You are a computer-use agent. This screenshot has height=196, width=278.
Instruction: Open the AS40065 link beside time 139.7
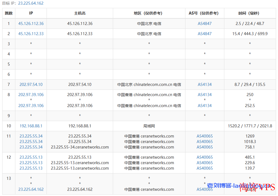pyautogui.click(x=205, y=168)
